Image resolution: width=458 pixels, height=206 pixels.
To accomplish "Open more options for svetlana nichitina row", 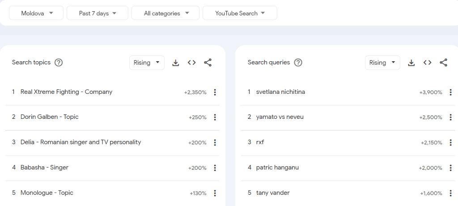I will (451, 92).
